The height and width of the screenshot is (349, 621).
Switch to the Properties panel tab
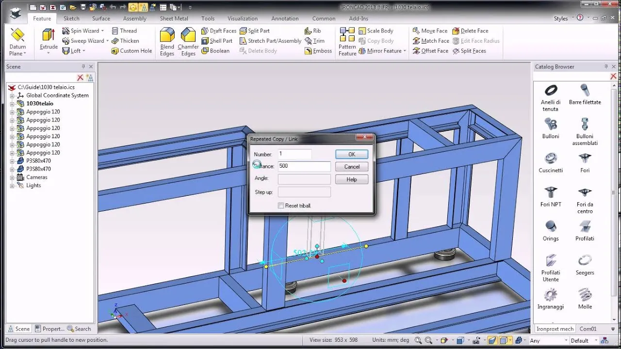pos(50,329)
